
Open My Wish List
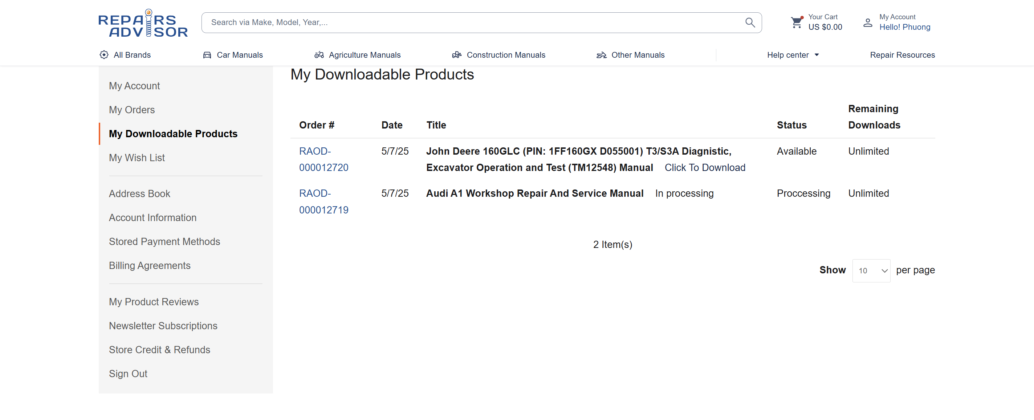click(x=137, y=158)
